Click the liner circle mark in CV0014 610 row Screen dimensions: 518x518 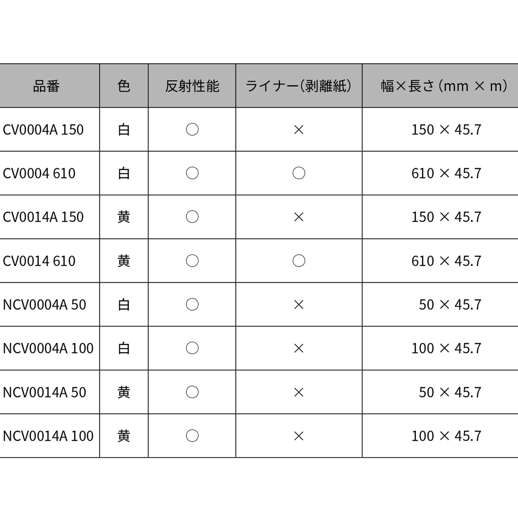(x=299, y=261)
